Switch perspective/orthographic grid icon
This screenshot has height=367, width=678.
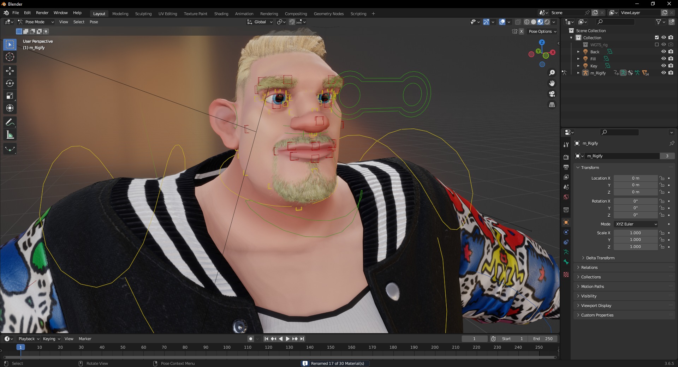552,104
